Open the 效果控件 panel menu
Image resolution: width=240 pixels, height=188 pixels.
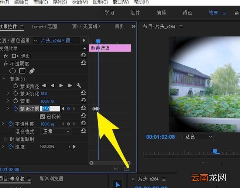pos(22,27)
